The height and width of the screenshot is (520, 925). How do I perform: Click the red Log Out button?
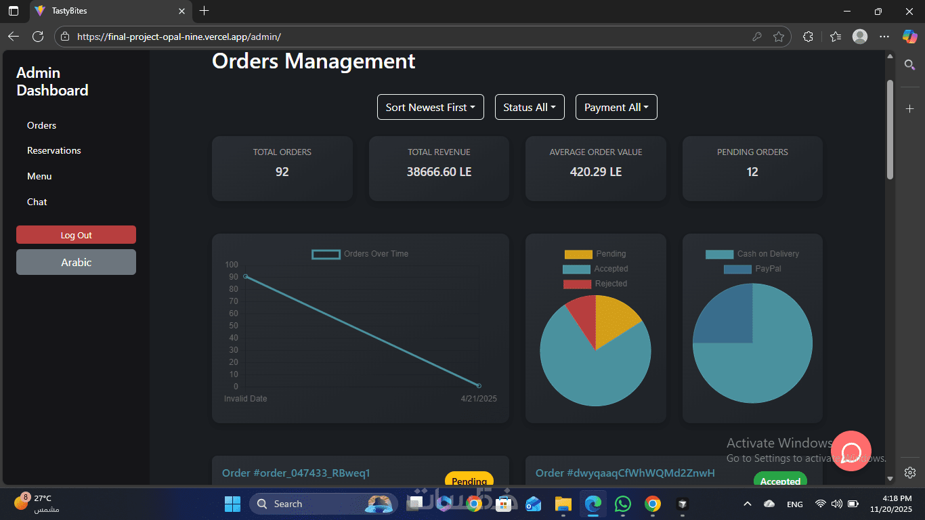pyautogui.click(x=76, y=235)
